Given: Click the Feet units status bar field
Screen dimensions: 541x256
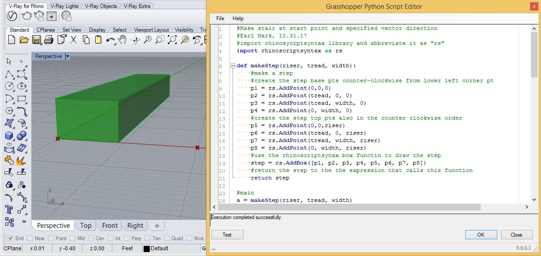Looking at the screenshot, I should pos(127,249).
